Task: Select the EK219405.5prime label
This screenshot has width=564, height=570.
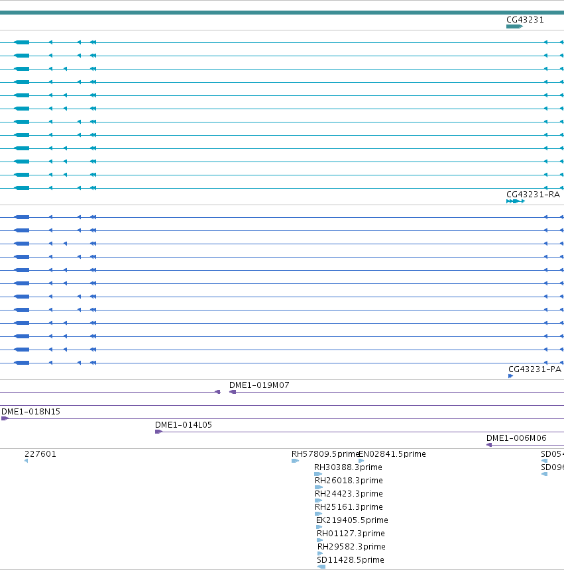Action: click(x=352, y=520)
